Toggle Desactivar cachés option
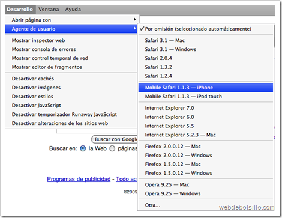The height and width of the screenshot is (218, 282). point(71,79)
